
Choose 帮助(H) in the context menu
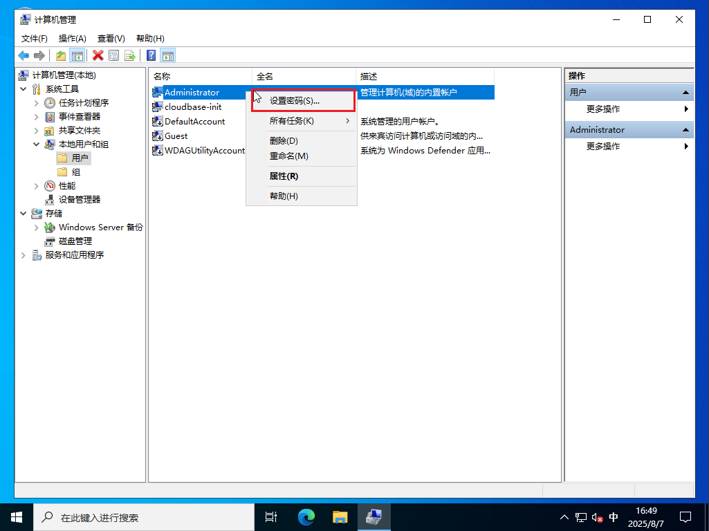coord(302,196)
